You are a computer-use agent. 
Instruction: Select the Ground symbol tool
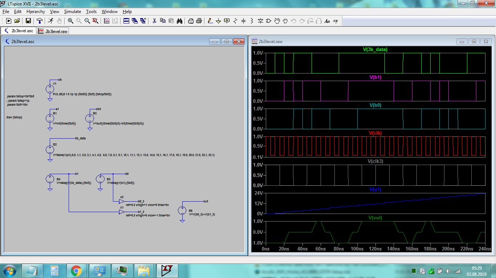coord(218,21)
